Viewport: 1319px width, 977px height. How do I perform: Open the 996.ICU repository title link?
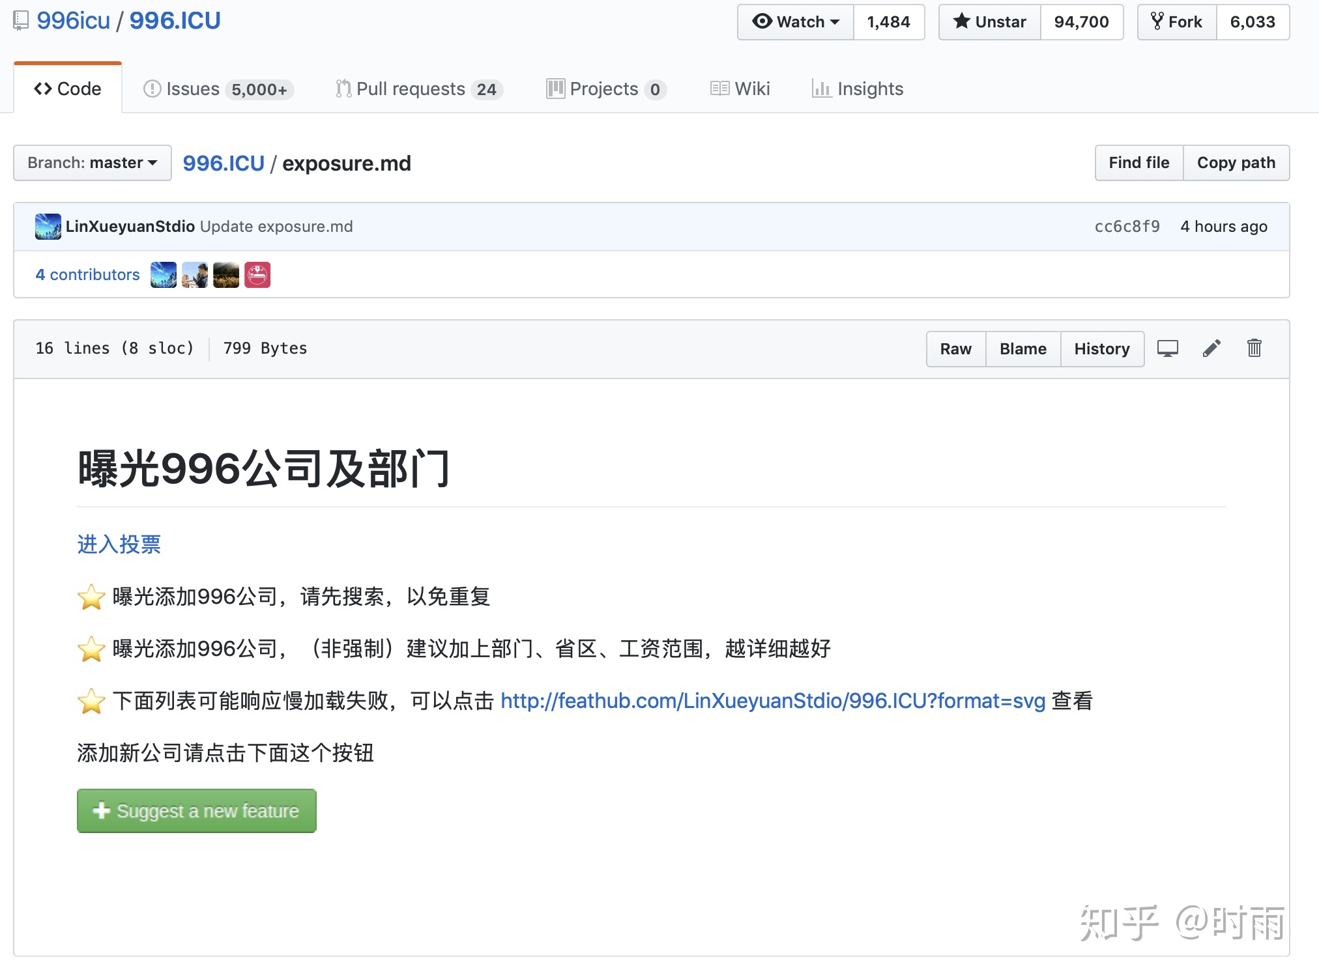pos(175,21)
